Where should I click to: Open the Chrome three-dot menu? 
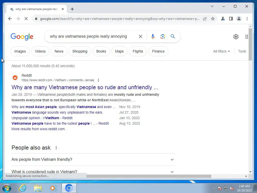[247, 19]
